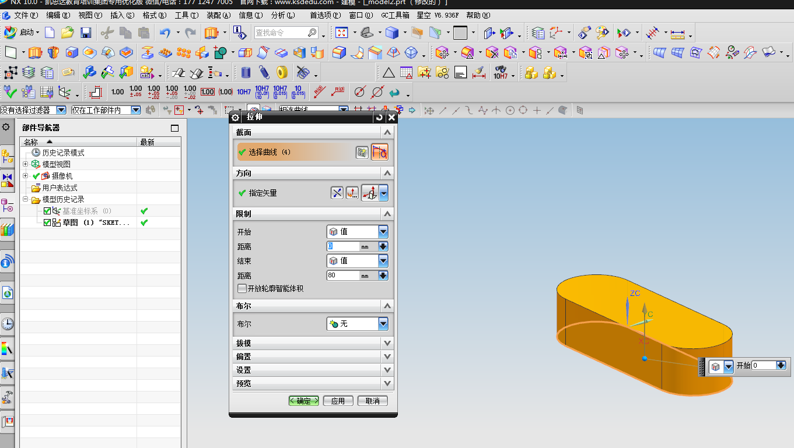Select the Cut scissors icon
This screenshot has height=448, width=794.
pos(107,33)
